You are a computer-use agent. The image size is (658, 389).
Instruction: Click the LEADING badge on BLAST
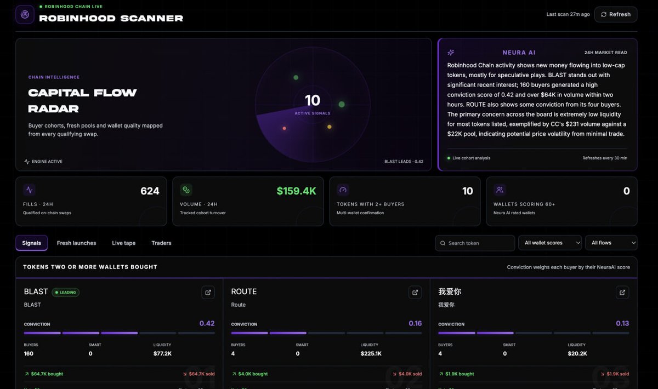point(66,292)
